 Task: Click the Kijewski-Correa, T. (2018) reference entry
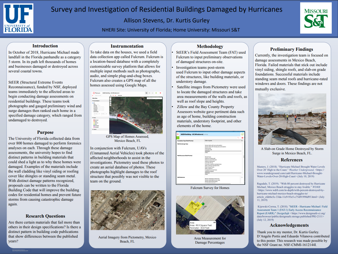point(292,213)
